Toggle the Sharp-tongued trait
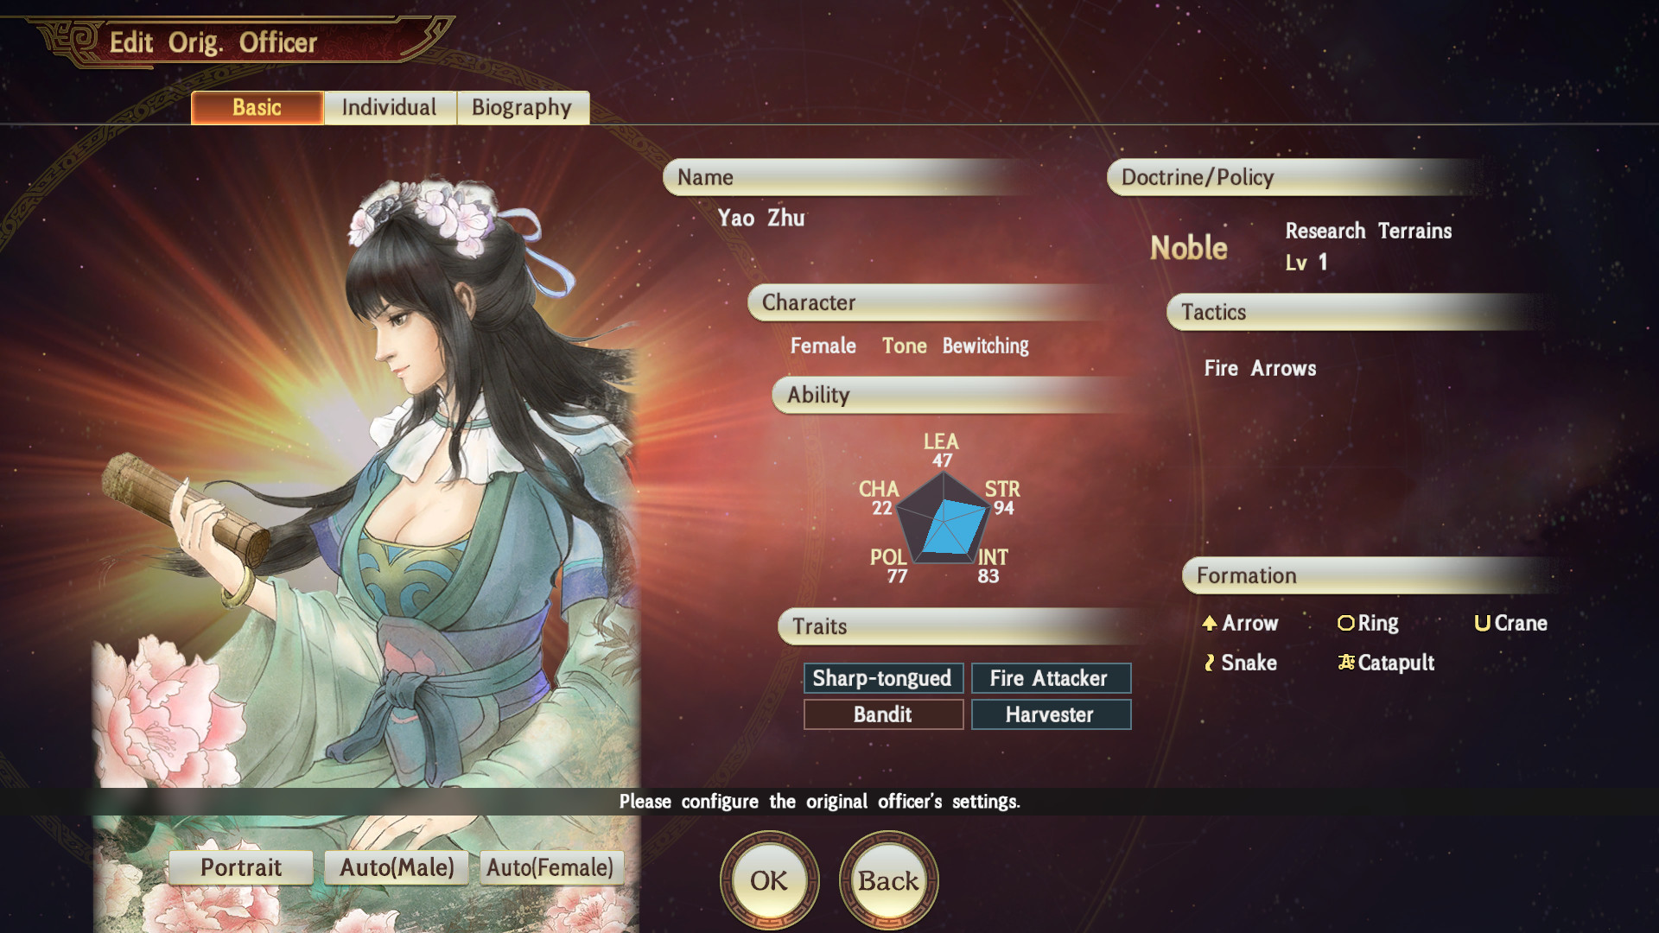Screen dimensions: 1659x933 [x=883, y=678]
